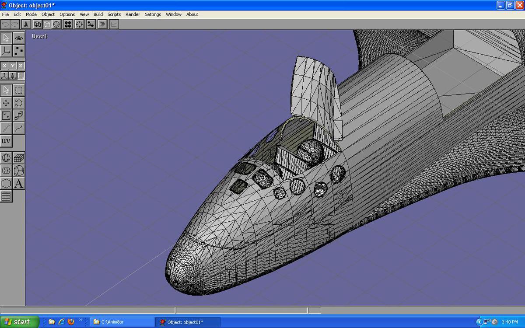Open the Window menu
Viewport: 525px width, 328px height.
(174, 14)
